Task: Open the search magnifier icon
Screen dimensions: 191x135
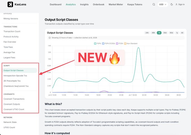Action: coord(154,5)
